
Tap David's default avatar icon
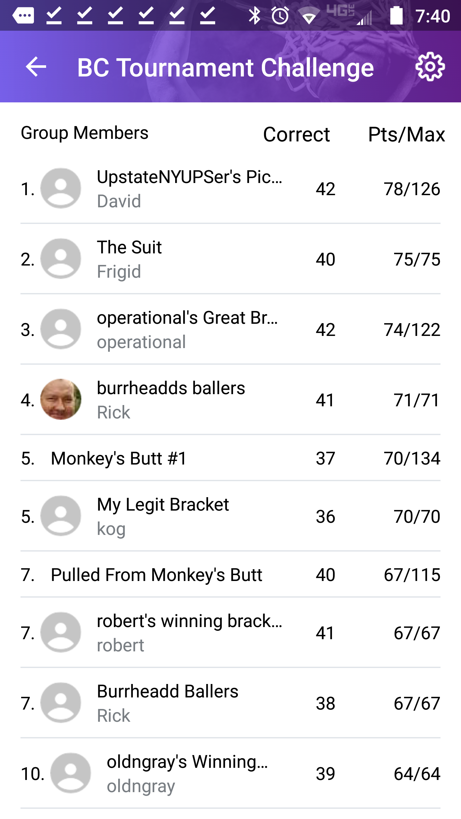pyautogui.click(x=61, y=188)
